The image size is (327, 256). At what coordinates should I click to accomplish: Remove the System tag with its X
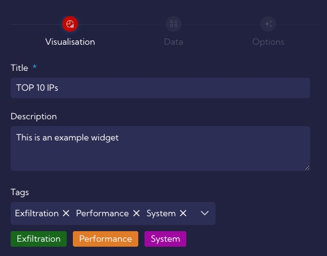click(183, 213)
